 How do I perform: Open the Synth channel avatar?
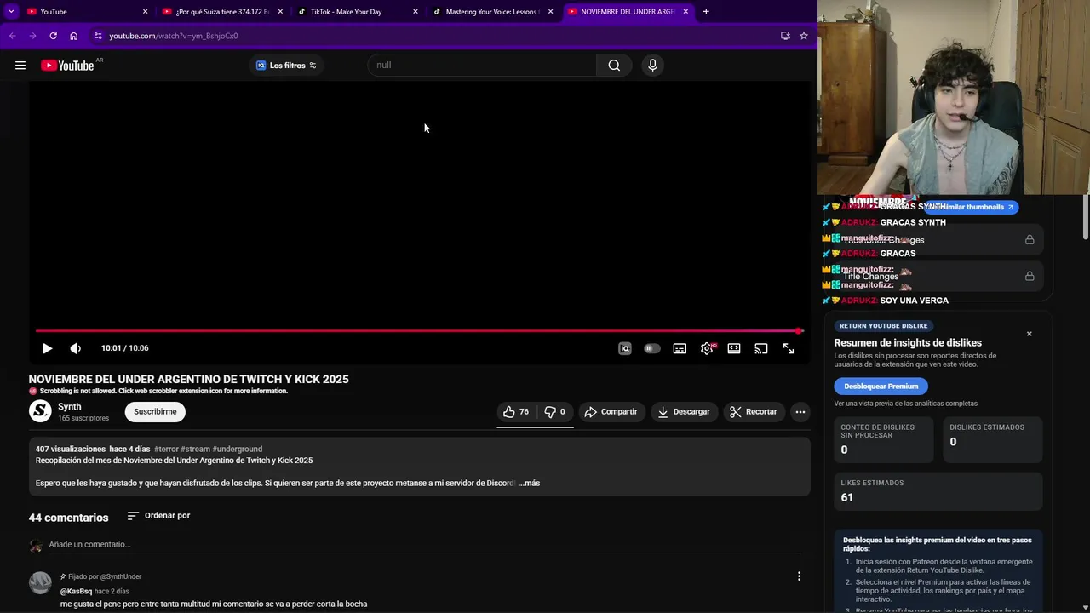pos(40,411)
